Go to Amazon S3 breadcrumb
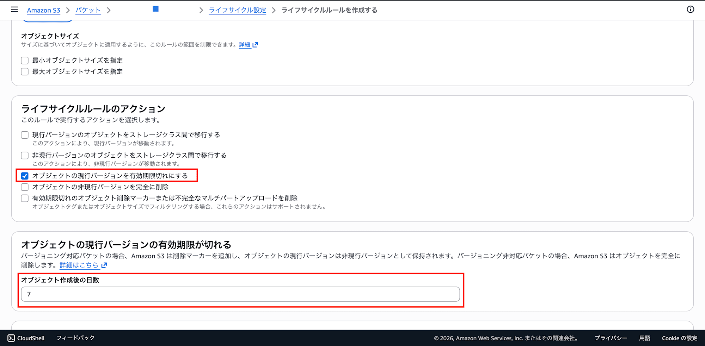 pyautogui.click(x=44, y=10)
